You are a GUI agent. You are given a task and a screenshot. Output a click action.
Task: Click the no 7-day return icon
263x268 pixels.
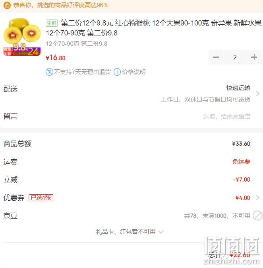[x=49, y=72]
